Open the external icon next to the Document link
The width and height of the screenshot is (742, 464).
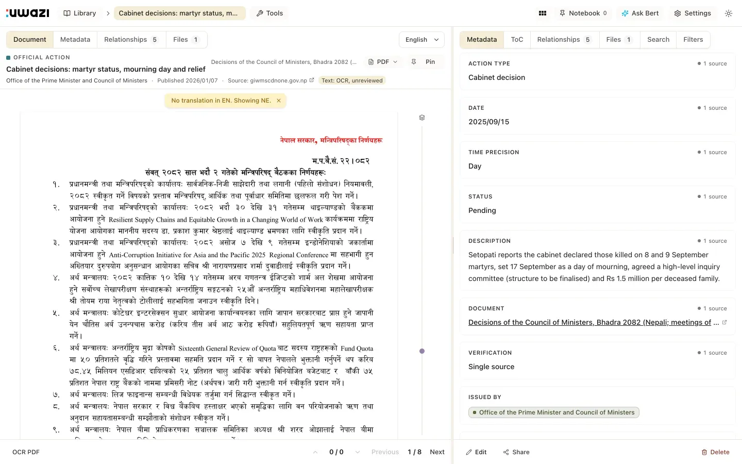[x=724, y=322]
